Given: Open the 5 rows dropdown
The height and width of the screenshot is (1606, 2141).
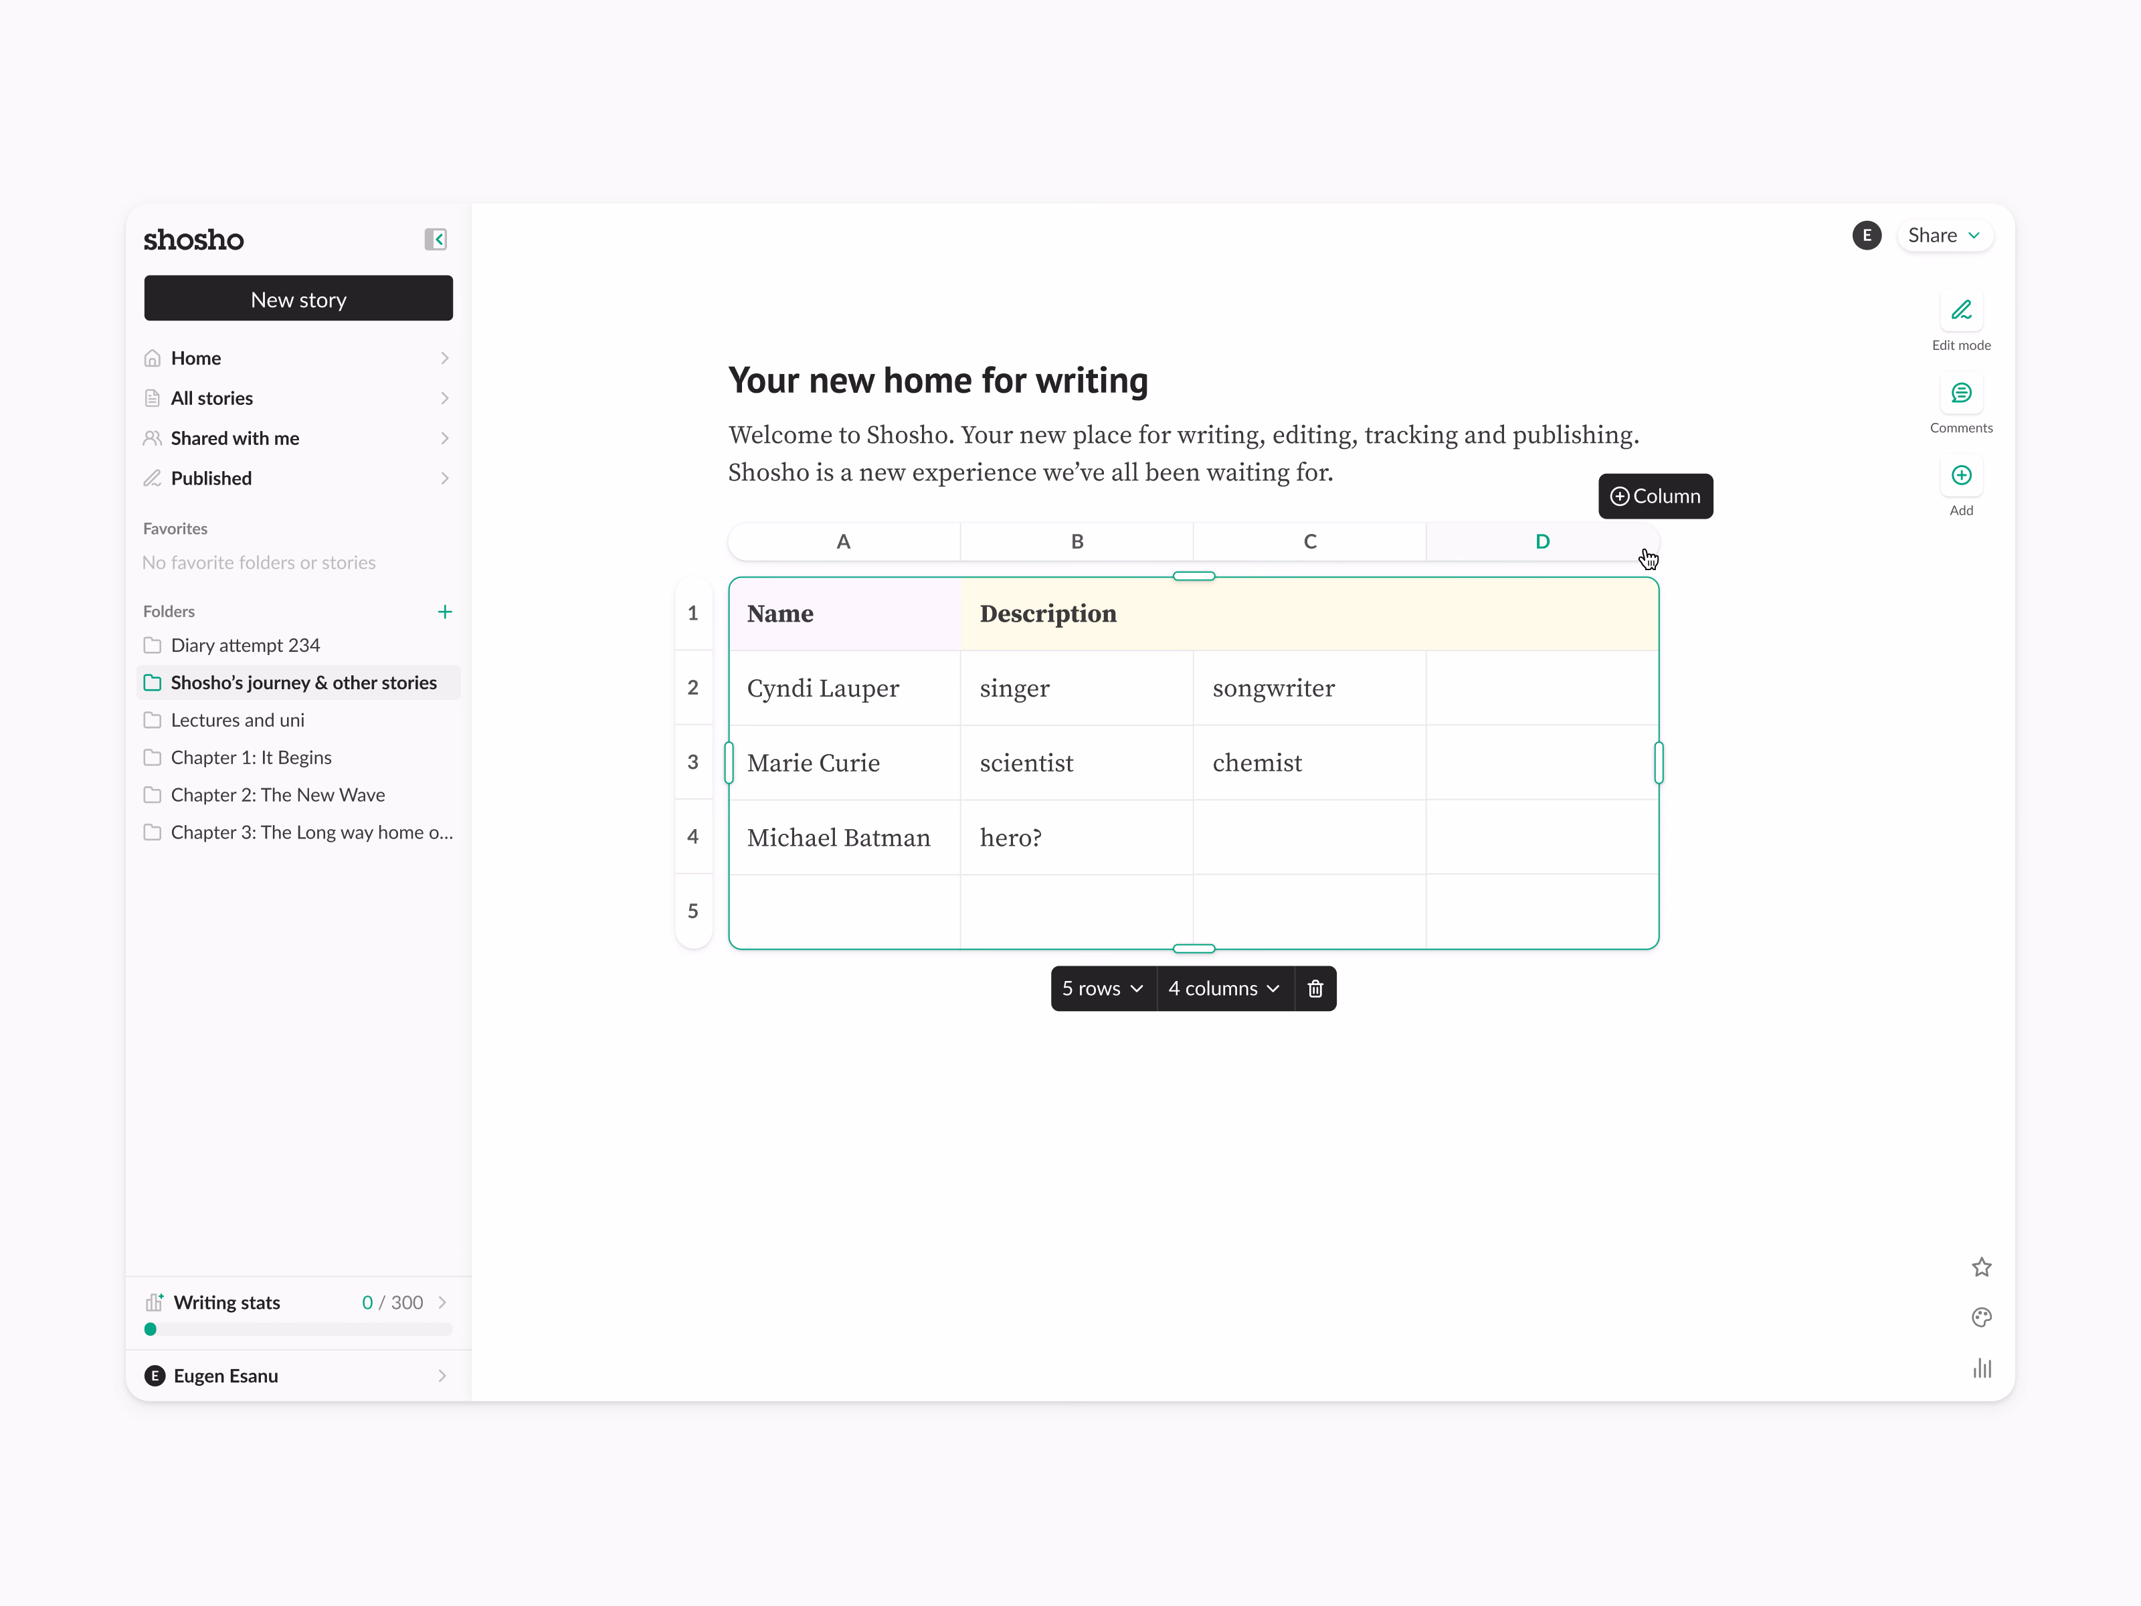Looking at the screenshot, I should pos(1103,988).
